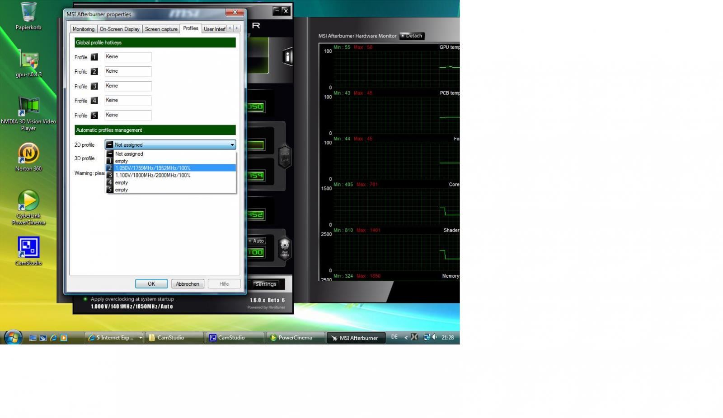
Task: Launch Internet Explorer from quick launch
Action: click(x=53, y=338)
